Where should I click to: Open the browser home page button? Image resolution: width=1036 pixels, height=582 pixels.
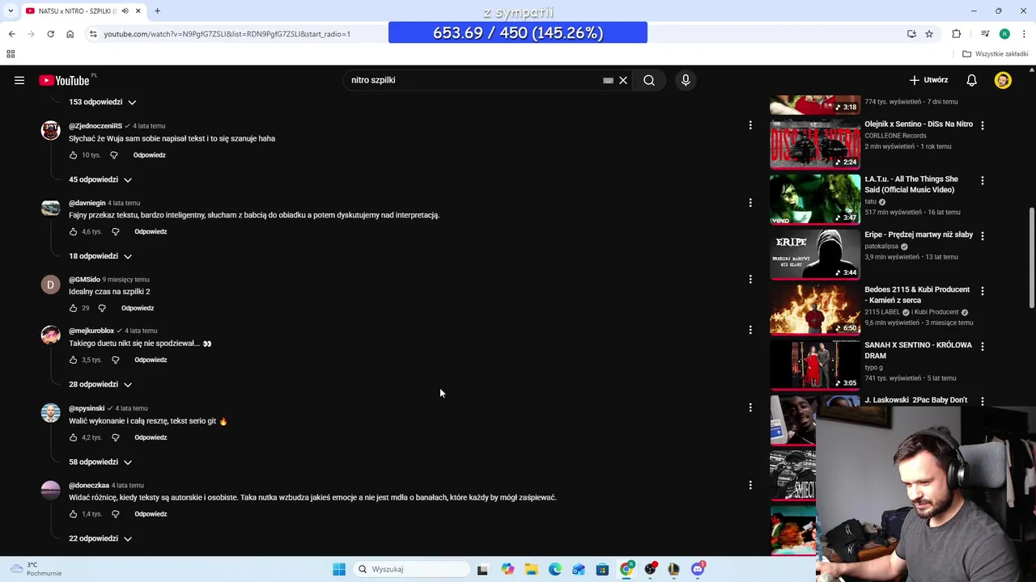70,34
